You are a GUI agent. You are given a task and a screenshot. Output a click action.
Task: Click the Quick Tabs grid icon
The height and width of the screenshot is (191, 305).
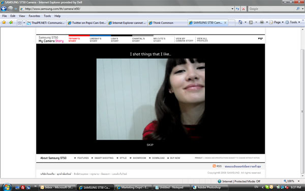pyautogui.click(x=20, y=23)
